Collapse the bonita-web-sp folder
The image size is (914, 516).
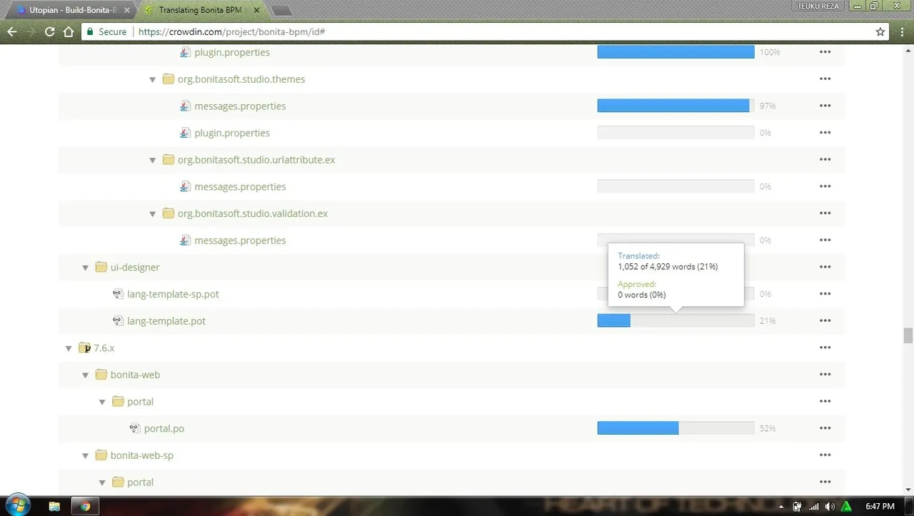[x=85, y=455]
